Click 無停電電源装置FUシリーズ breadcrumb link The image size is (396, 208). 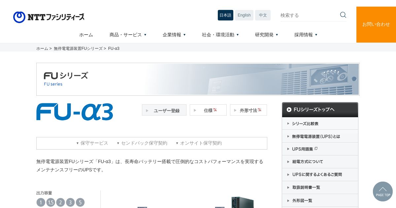tap(78, 49)
